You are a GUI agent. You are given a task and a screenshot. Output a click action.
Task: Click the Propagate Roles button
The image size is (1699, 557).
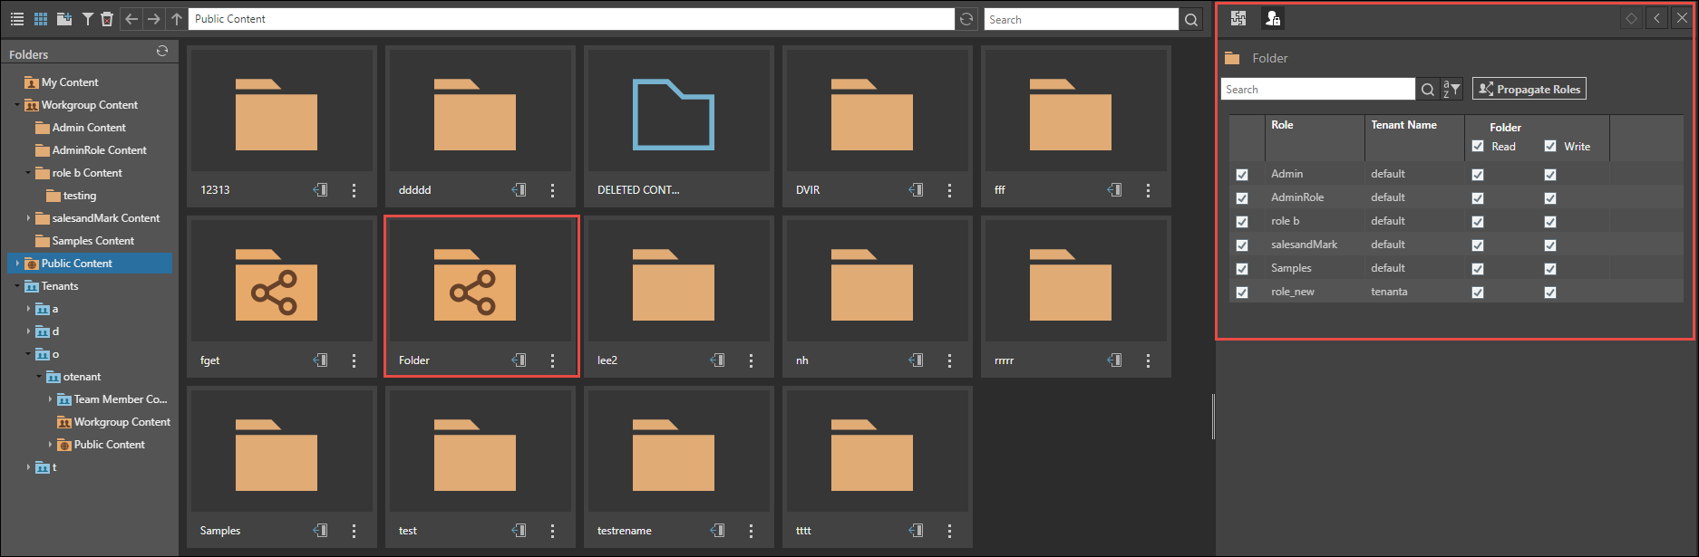[1529, 89]
